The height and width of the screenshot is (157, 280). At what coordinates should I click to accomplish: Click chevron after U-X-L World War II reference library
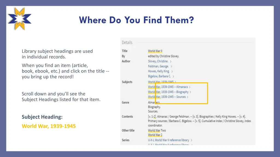click(x=191, y=140)
